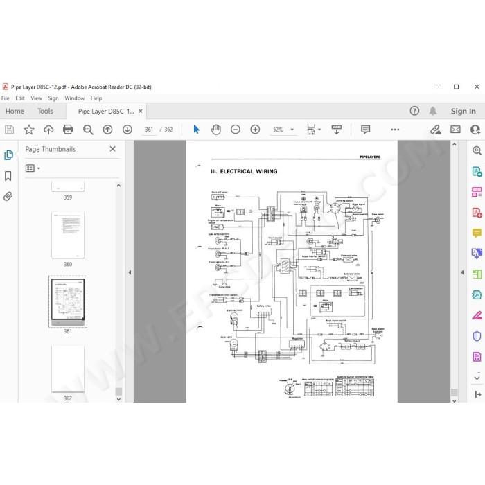Print the document
The height and width of the screenshot is (485, 485).
click(68, 130)
